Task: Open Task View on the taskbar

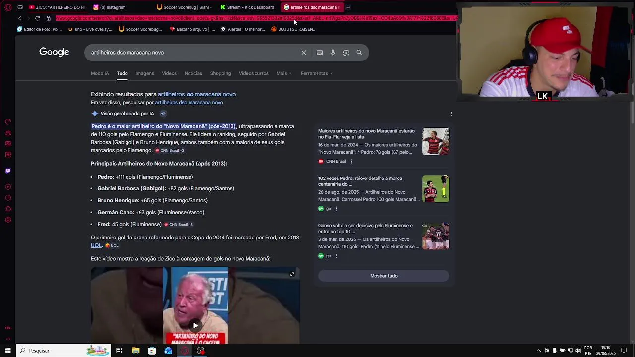Action: [x=119, y=351]
